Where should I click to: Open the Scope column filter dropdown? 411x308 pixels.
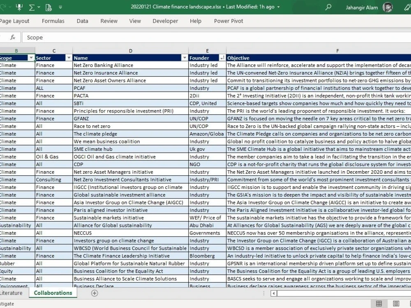(31, 58)
